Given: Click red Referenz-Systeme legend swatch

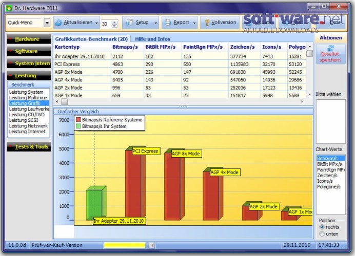Looking at the screenshot, I should coord(78,120).
